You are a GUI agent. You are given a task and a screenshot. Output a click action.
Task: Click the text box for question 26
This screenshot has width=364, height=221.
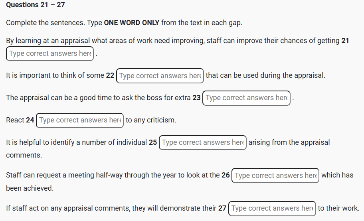point(275,176)
